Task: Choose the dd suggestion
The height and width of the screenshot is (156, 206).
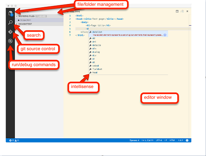Action: [128, 38]
